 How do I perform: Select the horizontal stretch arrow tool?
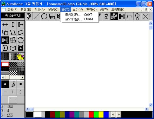(x=5, y=25)
